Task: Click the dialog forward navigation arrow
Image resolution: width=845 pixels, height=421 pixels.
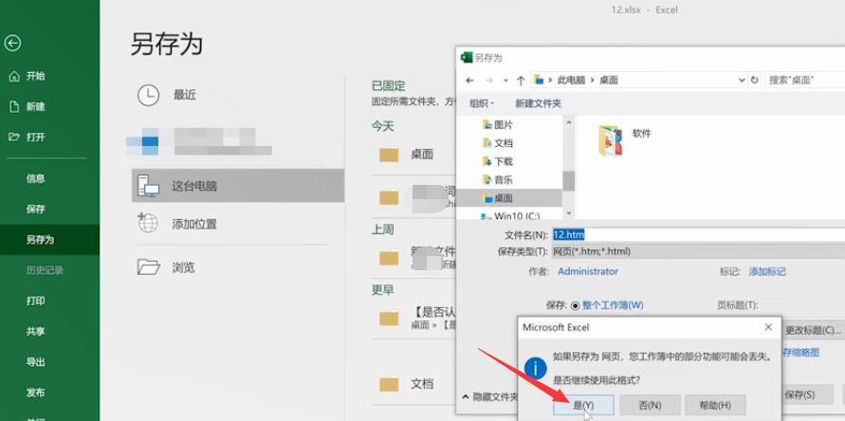Action: (488, 81)
